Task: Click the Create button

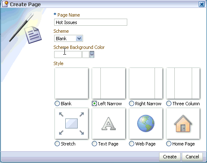Action: click(x=170, y=157)
